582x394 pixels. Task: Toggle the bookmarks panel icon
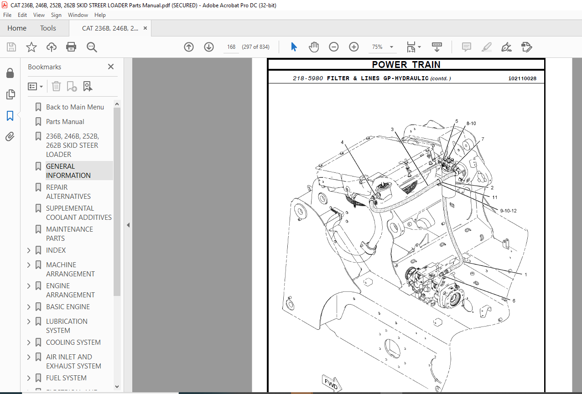[x=10, y=116]
